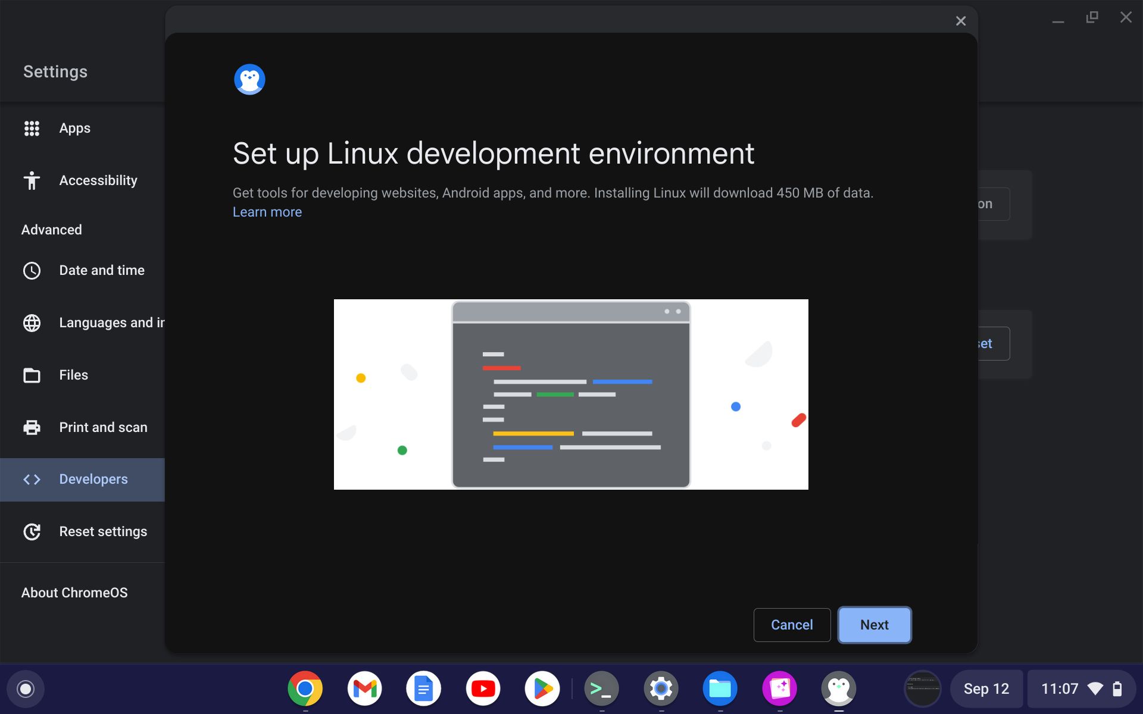Open the Learn more link

[x=267, y=212]
